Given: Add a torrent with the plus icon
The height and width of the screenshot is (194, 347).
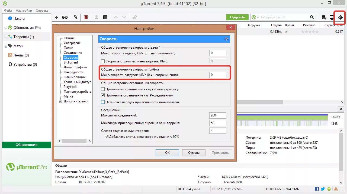Looking at the screenshot, I should tap(56, 17).
